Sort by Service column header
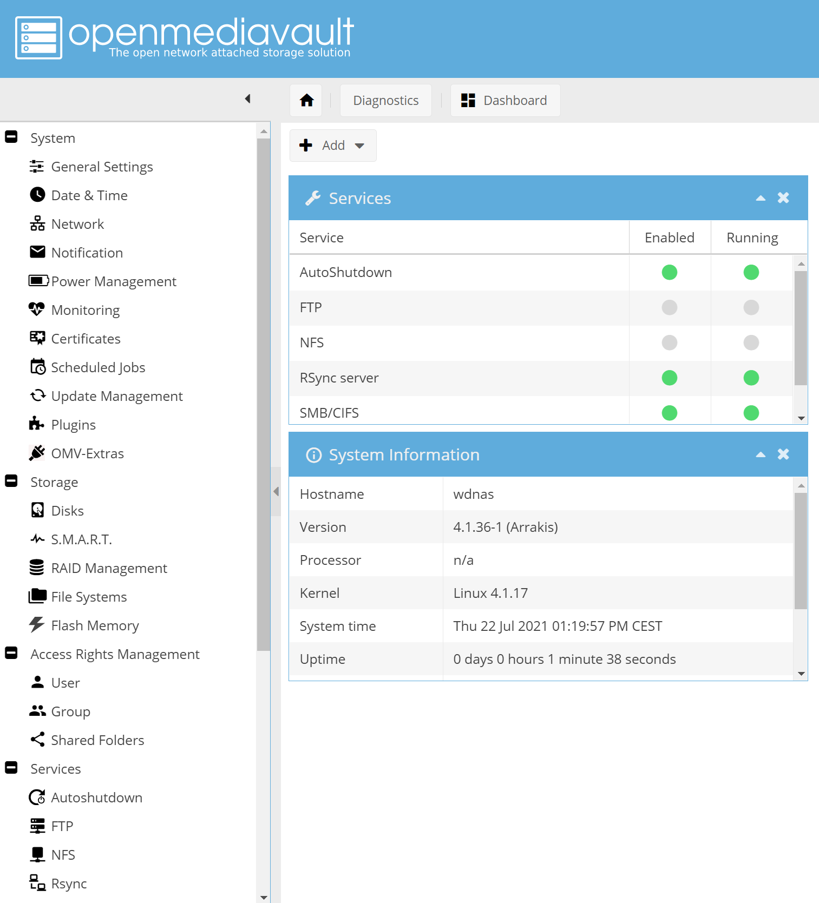The height and width of the screenshot is (903, 819). pyautogui.click(x=459, y=238)
